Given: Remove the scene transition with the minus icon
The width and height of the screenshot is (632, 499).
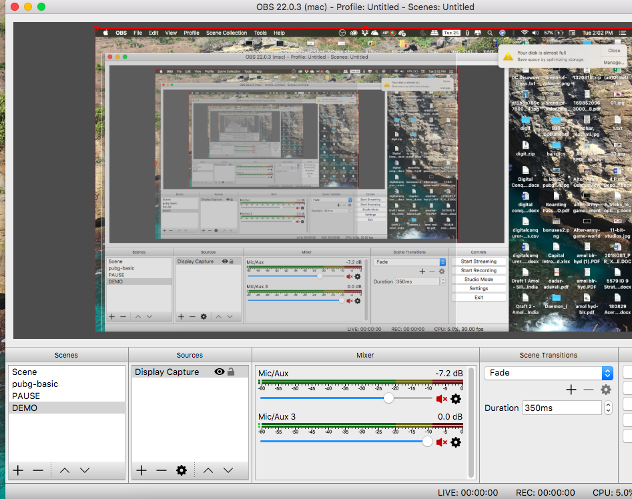Looking at the screenshot, I should (x=589, y=390).
